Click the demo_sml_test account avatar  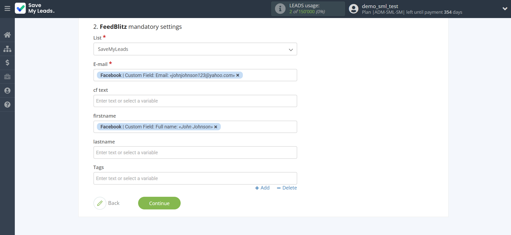pos(353,9)
